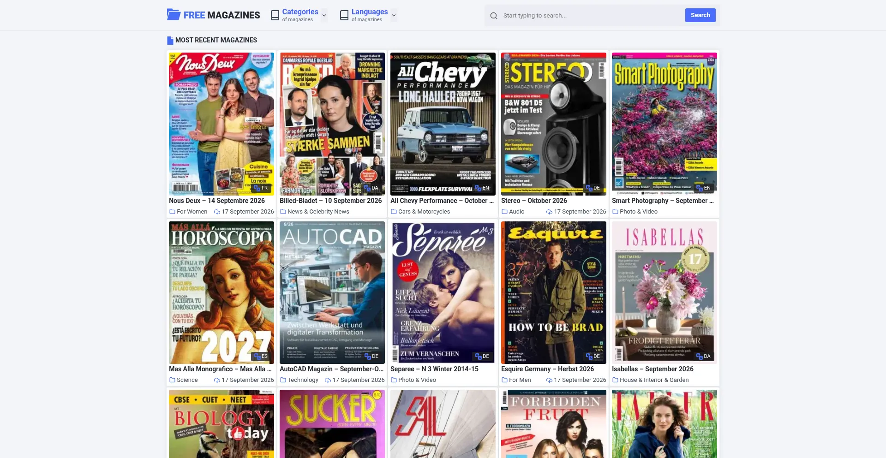Open Photo & Video under Smart Photography
886x458 pixels.
click(639, 212)
